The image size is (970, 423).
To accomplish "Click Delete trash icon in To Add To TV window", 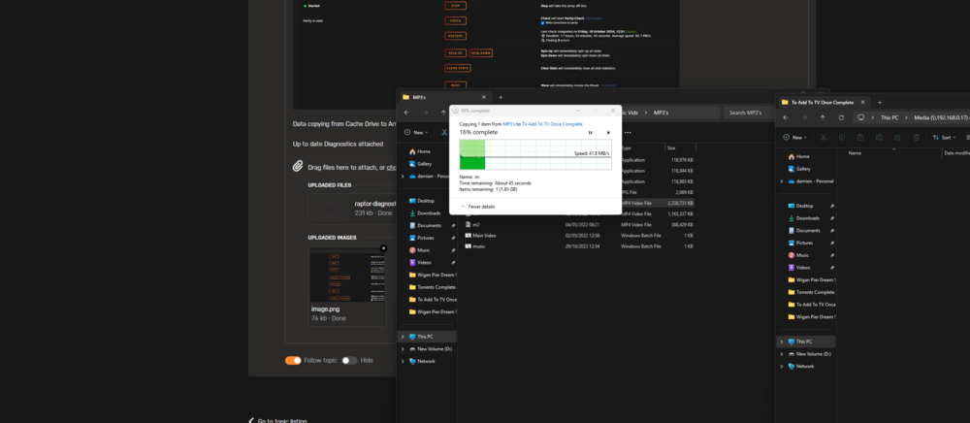I will pyautogui.click(x=917, y=138).
